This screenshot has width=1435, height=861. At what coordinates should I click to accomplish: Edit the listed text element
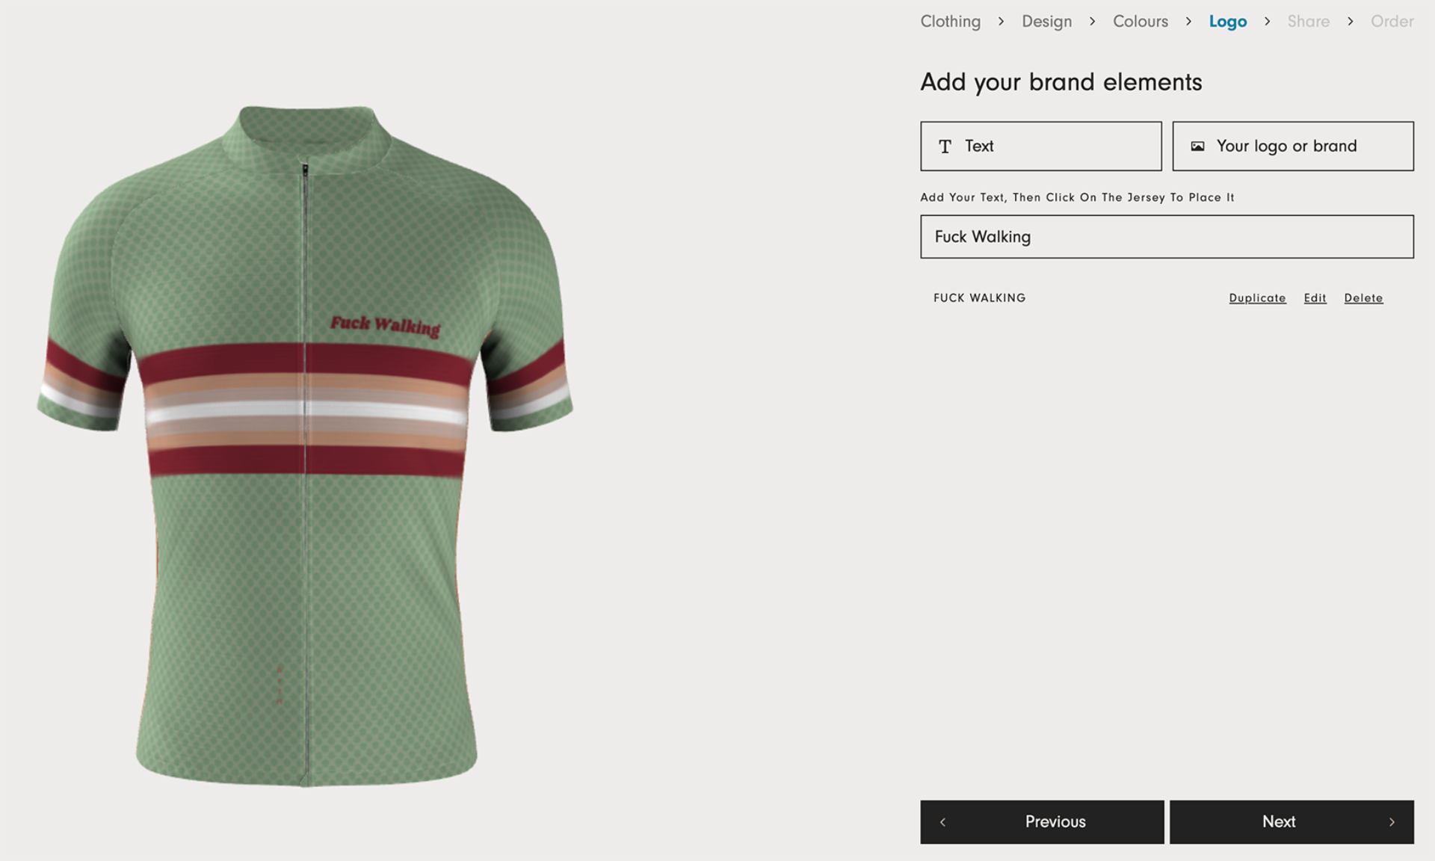(1315, 298)
